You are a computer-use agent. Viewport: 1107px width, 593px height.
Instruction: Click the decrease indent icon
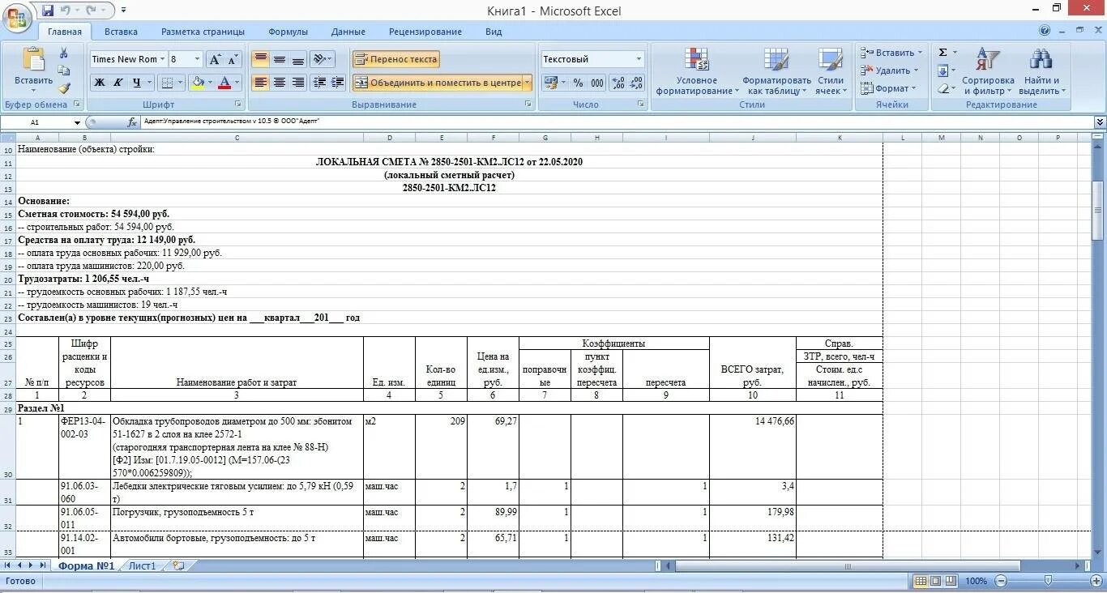point(319,83)
